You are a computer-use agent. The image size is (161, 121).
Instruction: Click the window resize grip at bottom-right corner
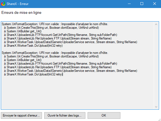pyautogui.click(x=160, y=120)
